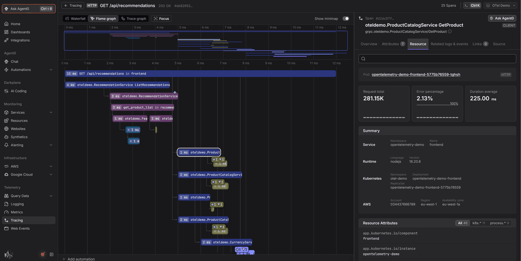Click Ask Agent0 at sidebar top
Screen dimensions: 521x261
[29, 9]
